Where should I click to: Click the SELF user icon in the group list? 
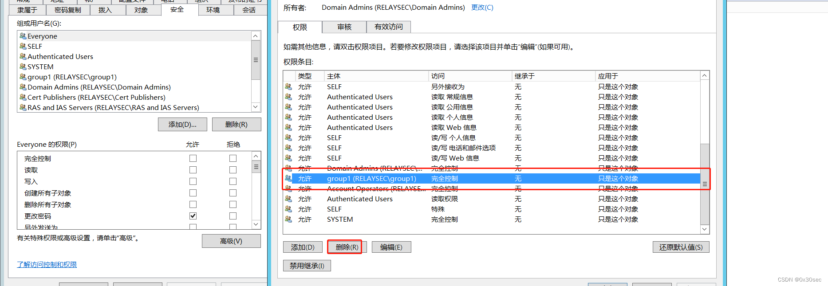(x=23, y=46)
